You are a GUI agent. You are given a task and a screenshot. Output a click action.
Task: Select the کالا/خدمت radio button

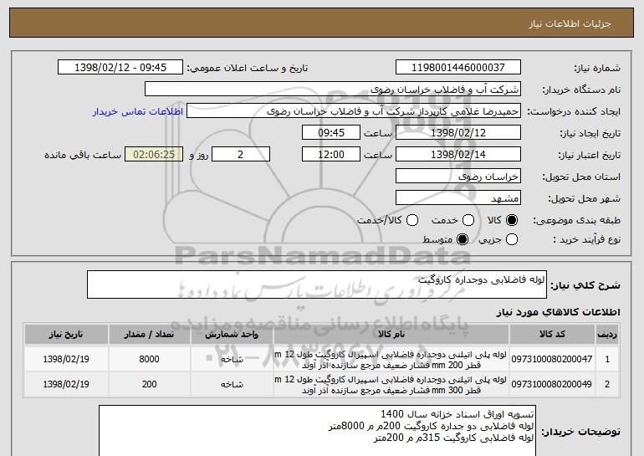pyautogui.click(x=412, y=220)
